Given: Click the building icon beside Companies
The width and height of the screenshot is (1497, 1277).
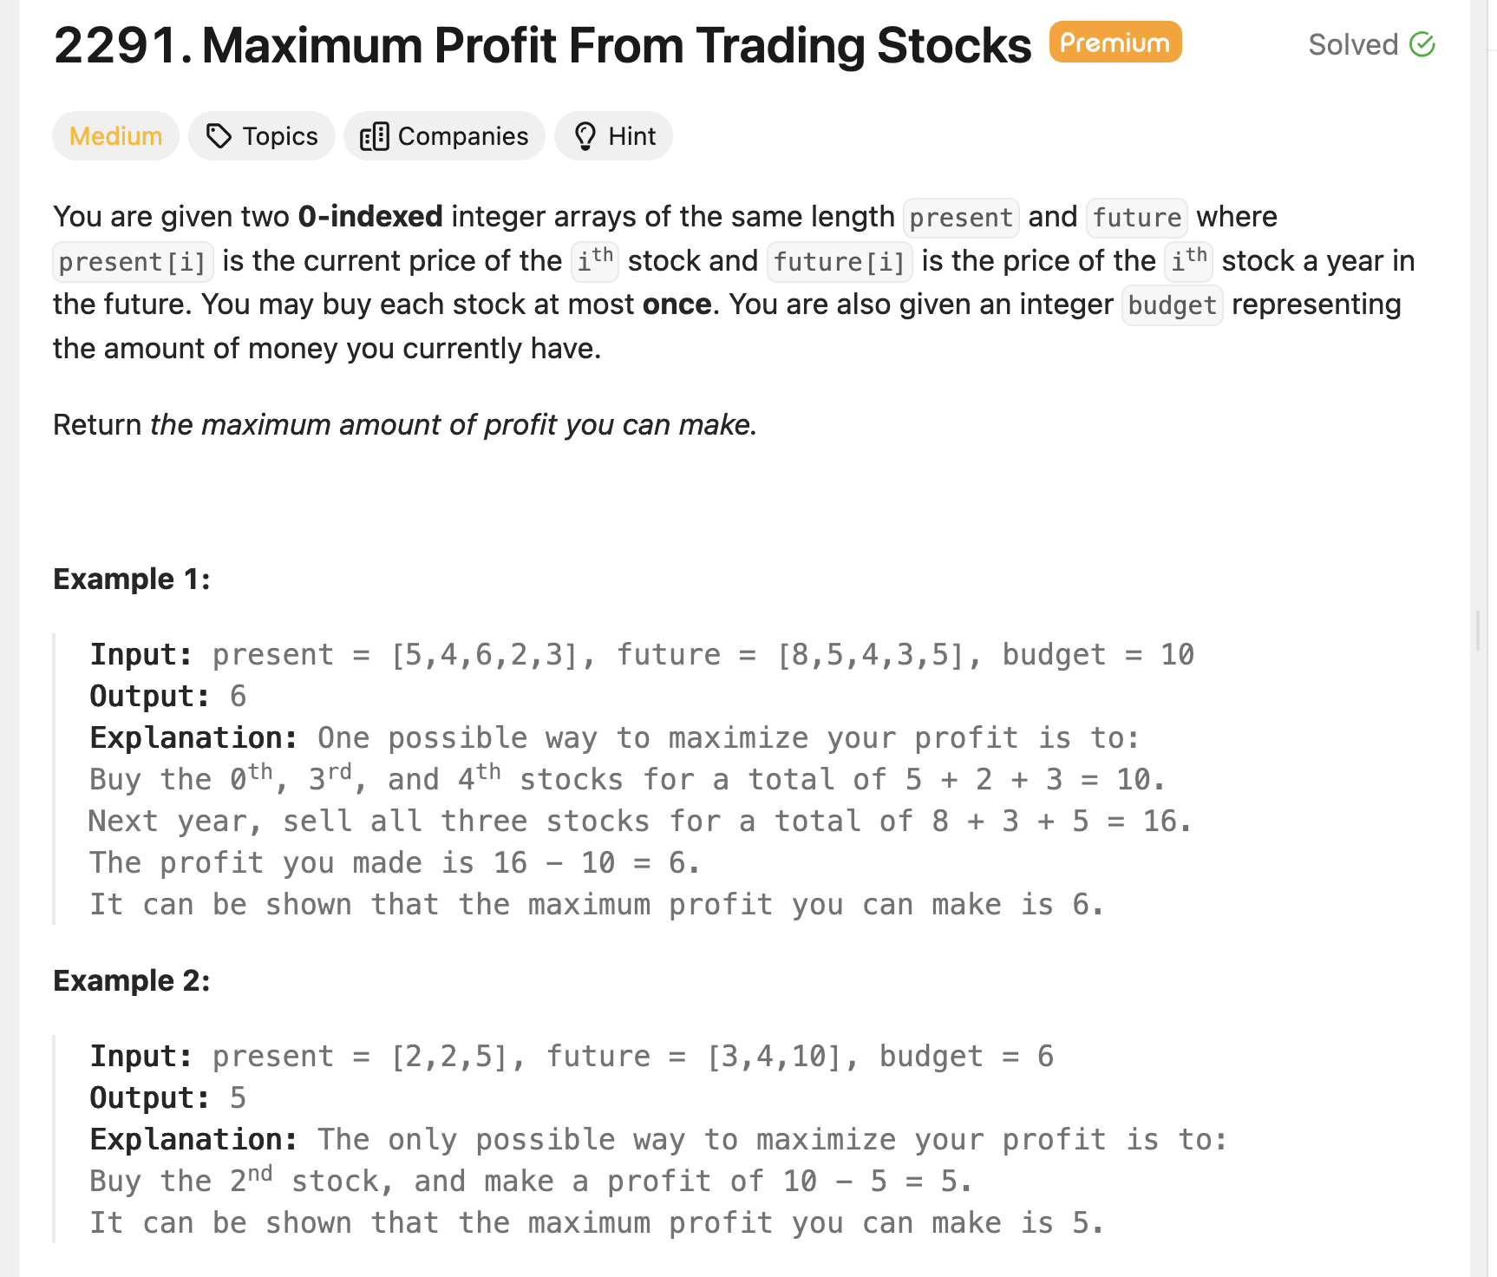Looking at the screenshot, I should coord(374,136).
